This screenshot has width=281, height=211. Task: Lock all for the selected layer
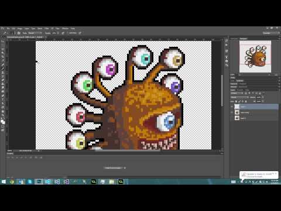point(246,101)
